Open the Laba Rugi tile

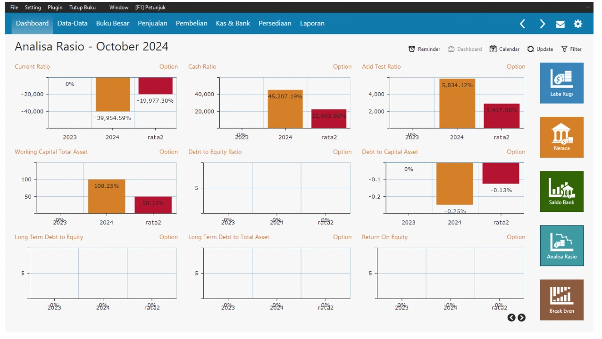[x=561, y=83]
